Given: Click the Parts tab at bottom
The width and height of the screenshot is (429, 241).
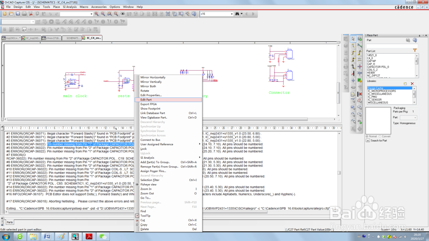Looking at the screenshot, I should click(x=9, y=222).
